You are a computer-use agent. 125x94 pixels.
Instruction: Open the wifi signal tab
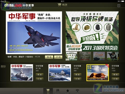(77, 91)
